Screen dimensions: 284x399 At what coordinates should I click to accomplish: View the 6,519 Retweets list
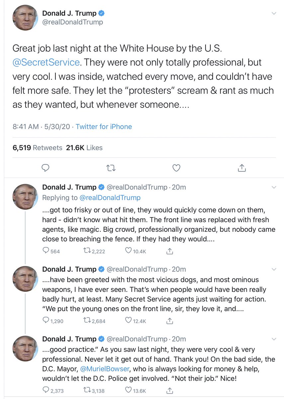point(37,148)
